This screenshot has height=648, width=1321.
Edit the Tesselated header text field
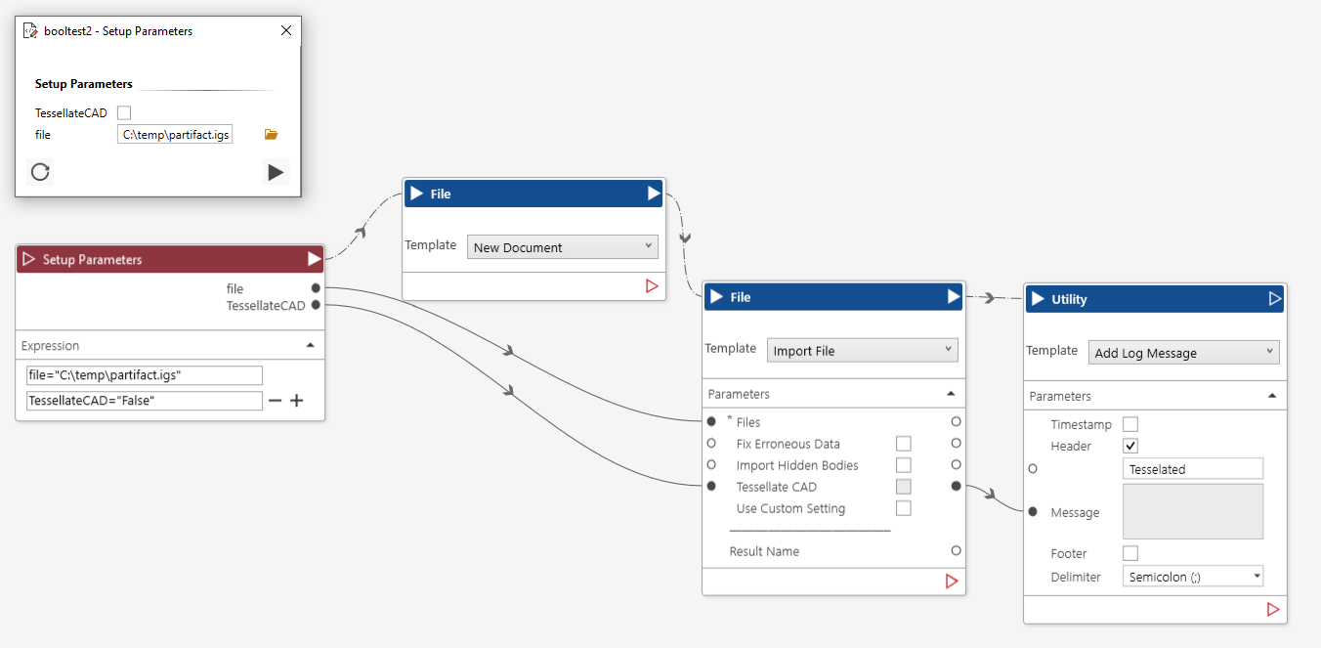pyautogui.click(x=1193, y=469)
